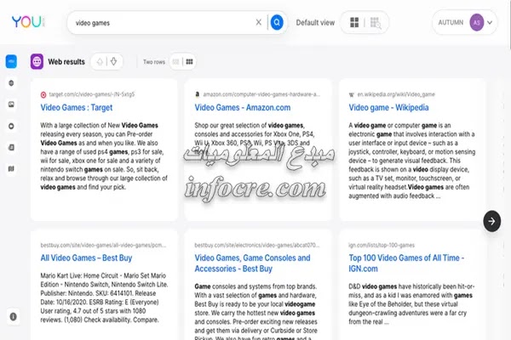Open Video Games : Target link
This screenshot has height=340, width=511.
point(77,108)
